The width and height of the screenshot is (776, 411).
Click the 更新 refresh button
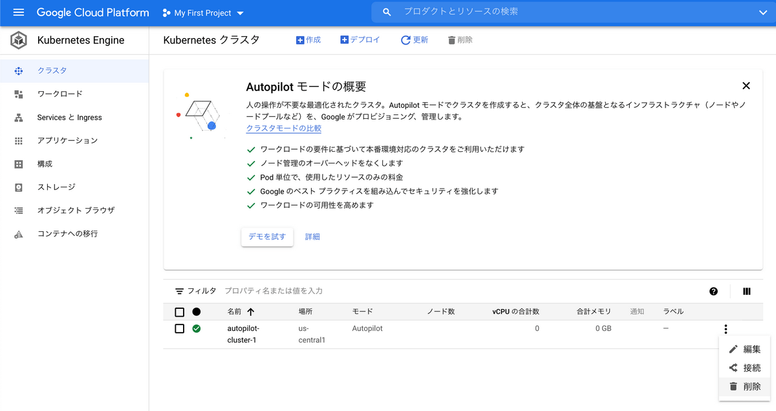point(415,40)
